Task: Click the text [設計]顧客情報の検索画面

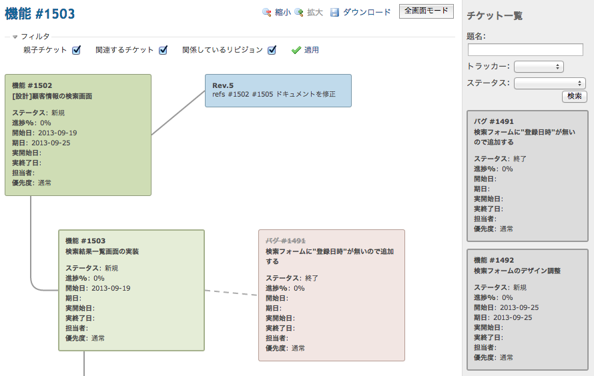Action: pos(52,96)
